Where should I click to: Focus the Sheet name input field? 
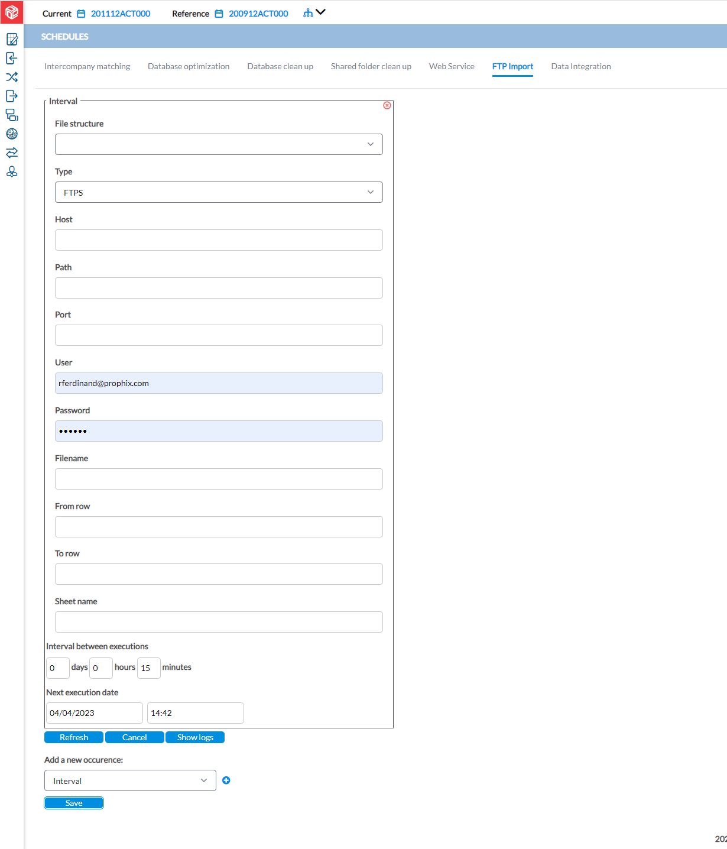219,622
